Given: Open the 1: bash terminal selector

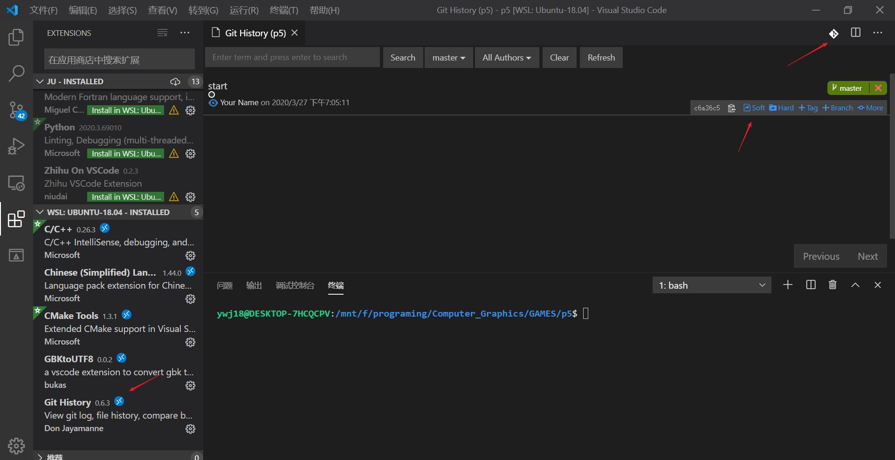Looking at the screenshot, I should tap(712, 285).
